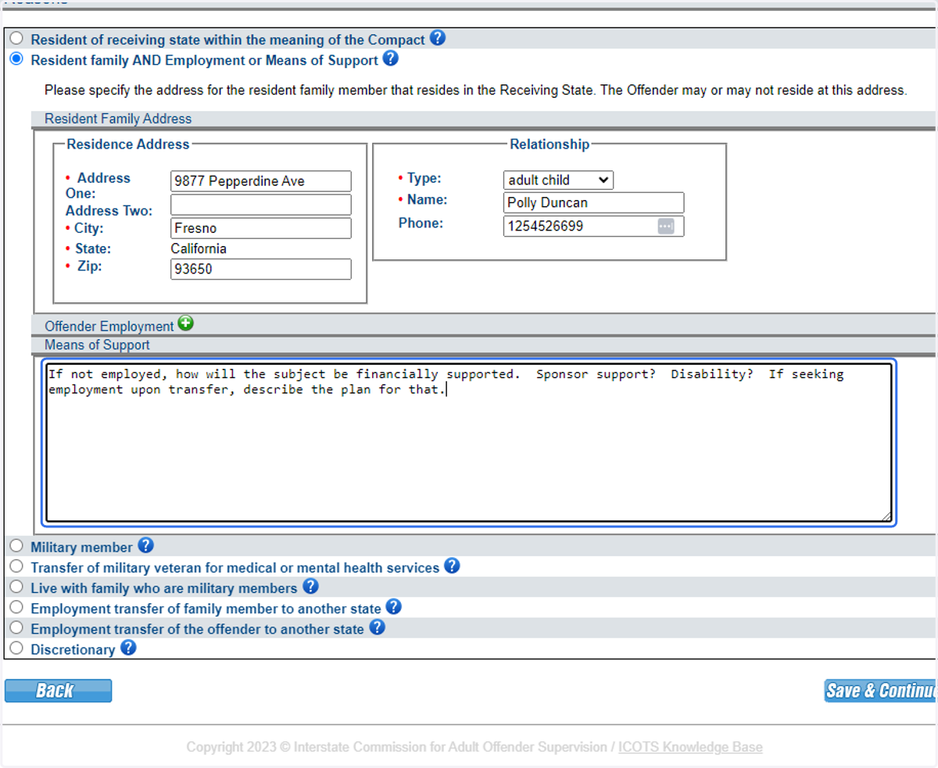Click the phone field autofill dots icon
The height and width of the screenshot is (768, 938).
665,226
